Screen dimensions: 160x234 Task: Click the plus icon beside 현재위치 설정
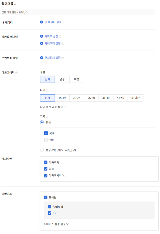coord(42,58)
